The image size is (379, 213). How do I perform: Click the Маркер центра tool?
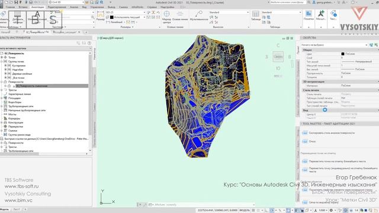click(x=166, y=17)
